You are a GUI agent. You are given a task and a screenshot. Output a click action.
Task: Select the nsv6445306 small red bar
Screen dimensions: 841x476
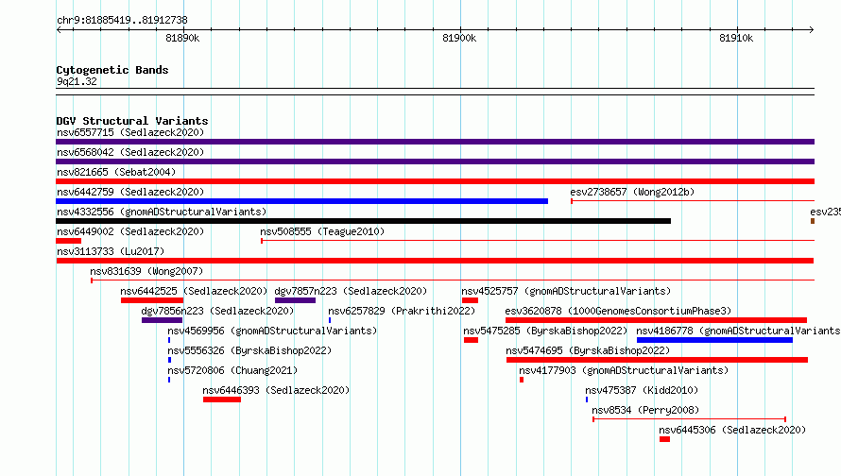click(x=664, y=439)
